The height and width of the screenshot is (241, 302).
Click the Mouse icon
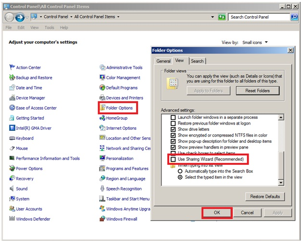tap(12, 148)
